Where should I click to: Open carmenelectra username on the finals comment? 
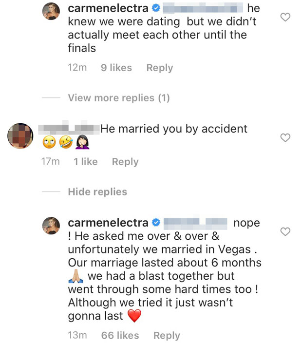(108, 9)
